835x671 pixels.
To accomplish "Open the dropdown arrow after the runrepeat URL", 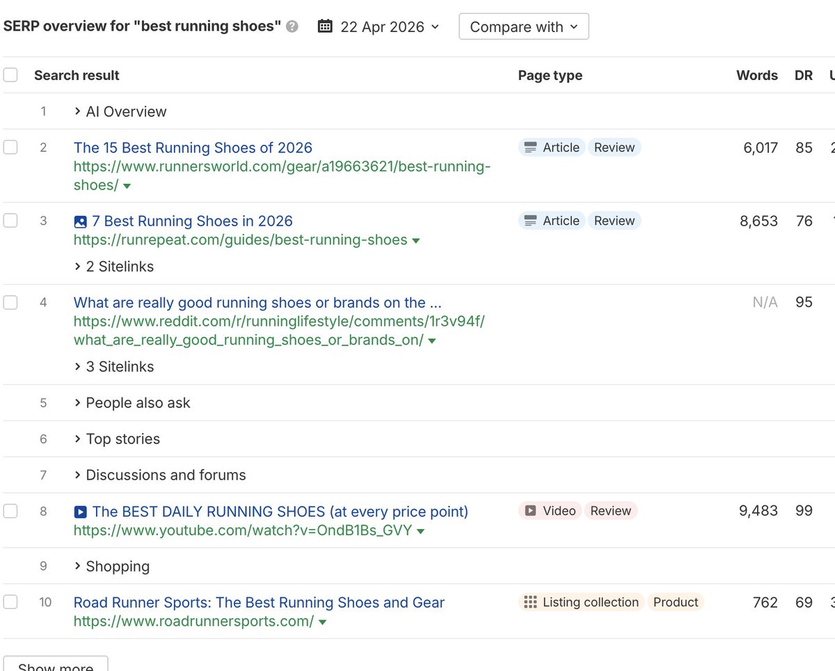I will pos(416,241).
